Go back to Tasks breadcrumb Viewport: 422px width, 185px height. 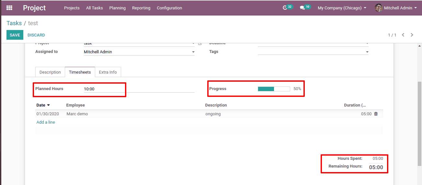point(14,23)
